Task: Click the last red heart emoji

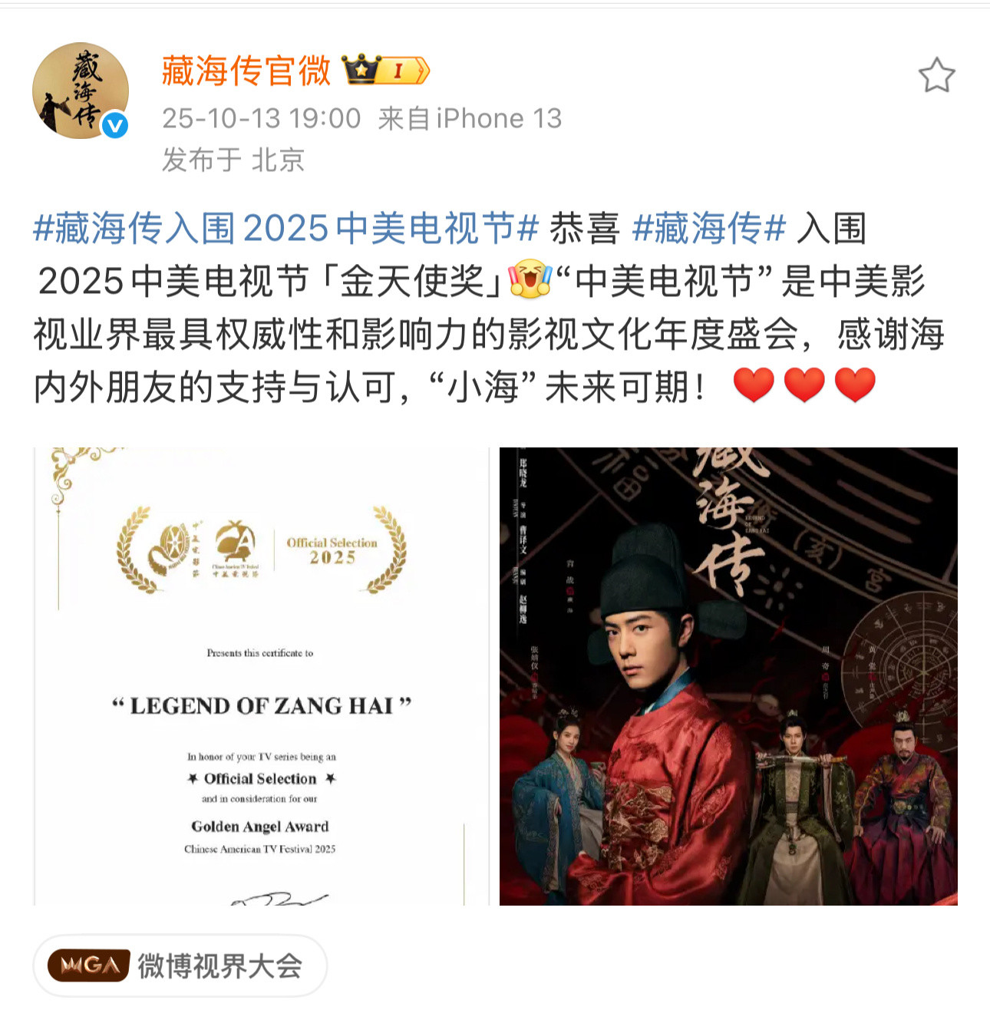Action: [855, 385]
